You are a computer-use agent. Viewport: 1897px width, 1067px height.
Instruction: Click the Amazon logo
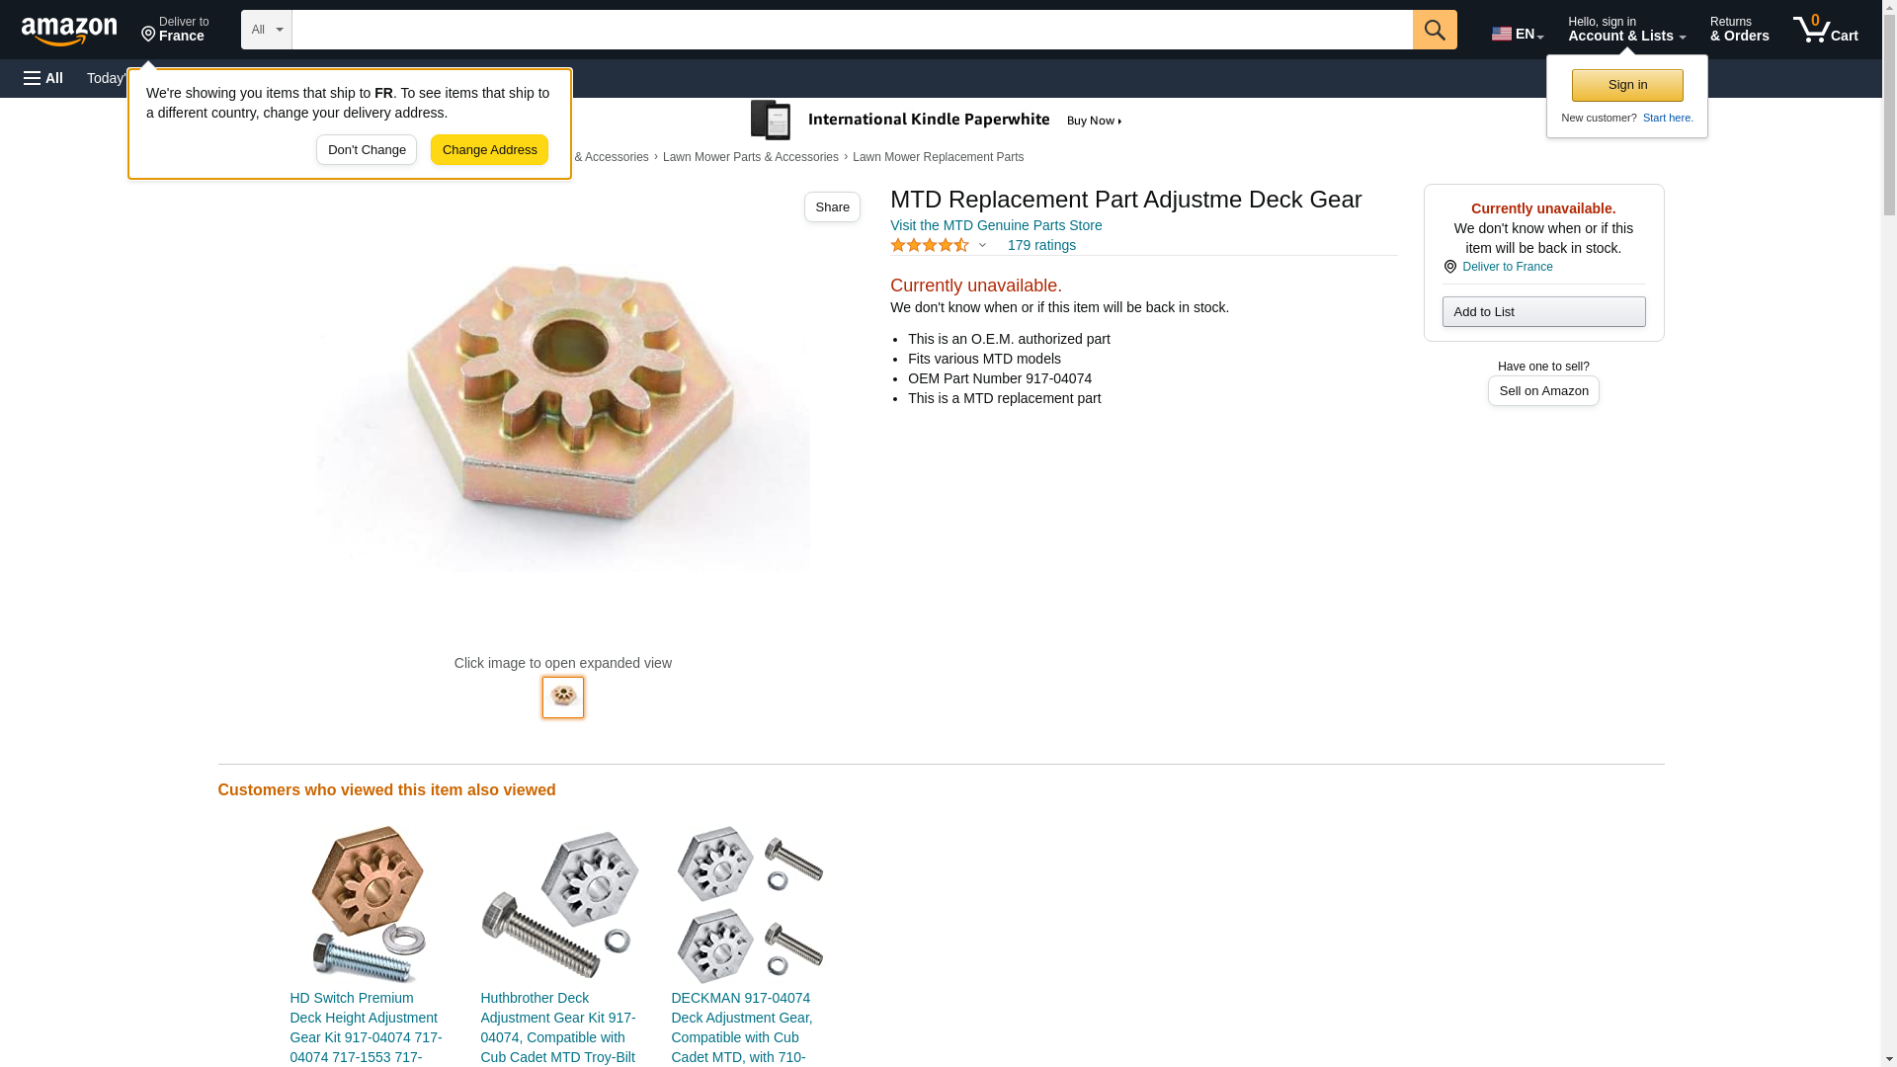pos(69,31)
